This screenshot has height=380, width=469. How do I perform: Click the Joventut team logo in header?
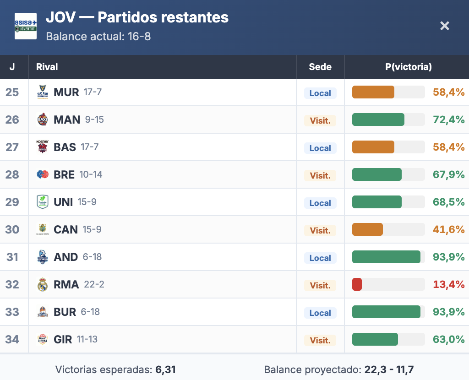[26, 26]
